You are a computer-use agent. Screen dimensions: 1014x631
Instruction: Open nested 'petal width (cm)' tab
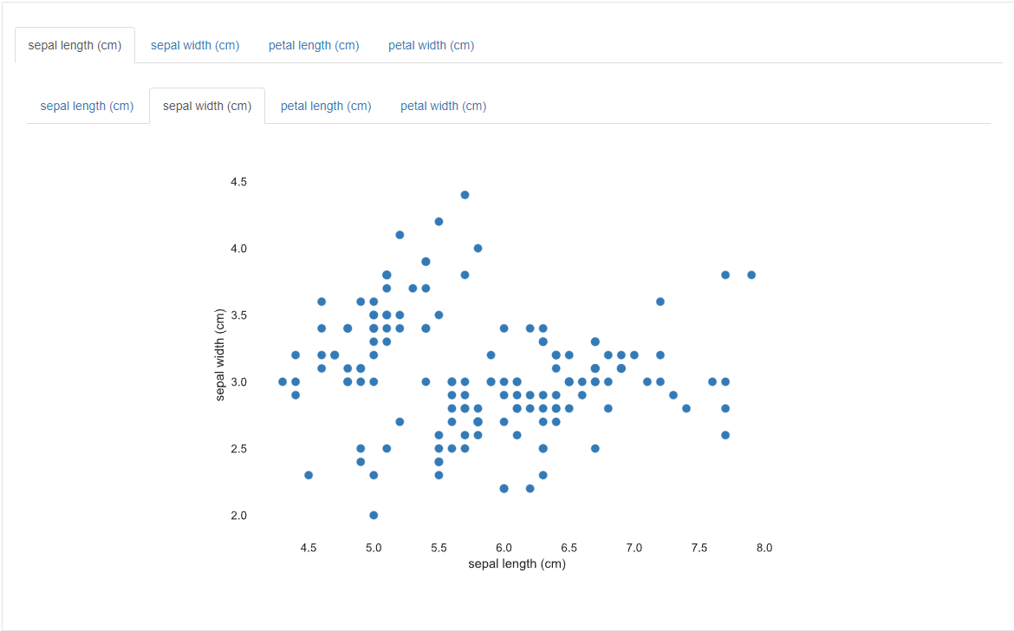443,106
